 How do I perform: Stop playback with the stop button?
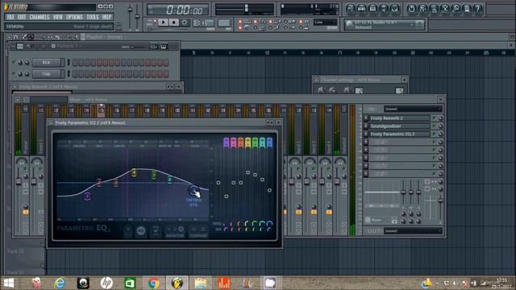174,23
